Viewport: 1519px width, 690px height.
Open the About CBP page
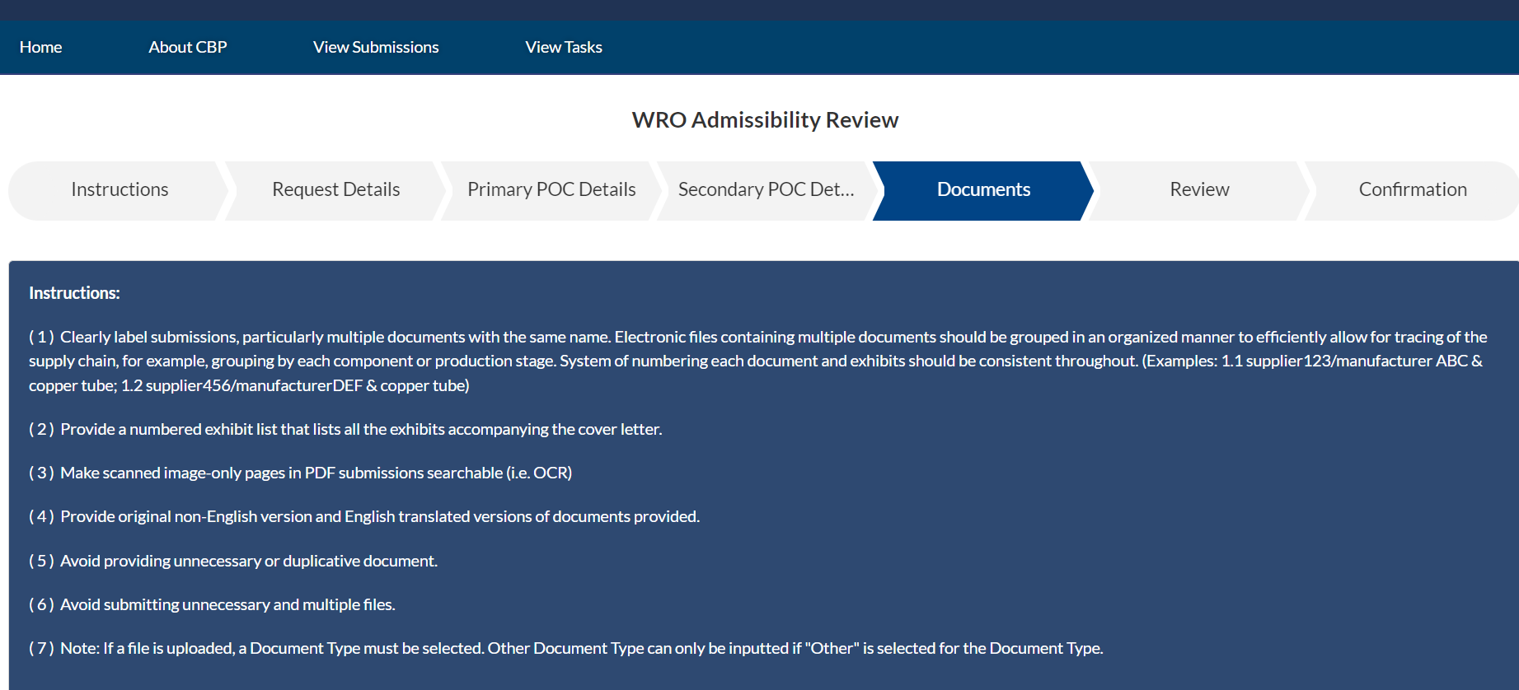[x=187, y=47]
